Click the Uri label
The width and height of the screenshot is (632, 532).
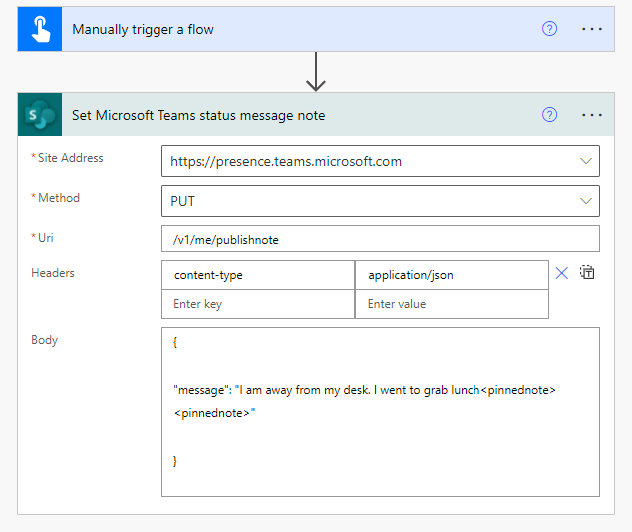click(x=45, y=238)
